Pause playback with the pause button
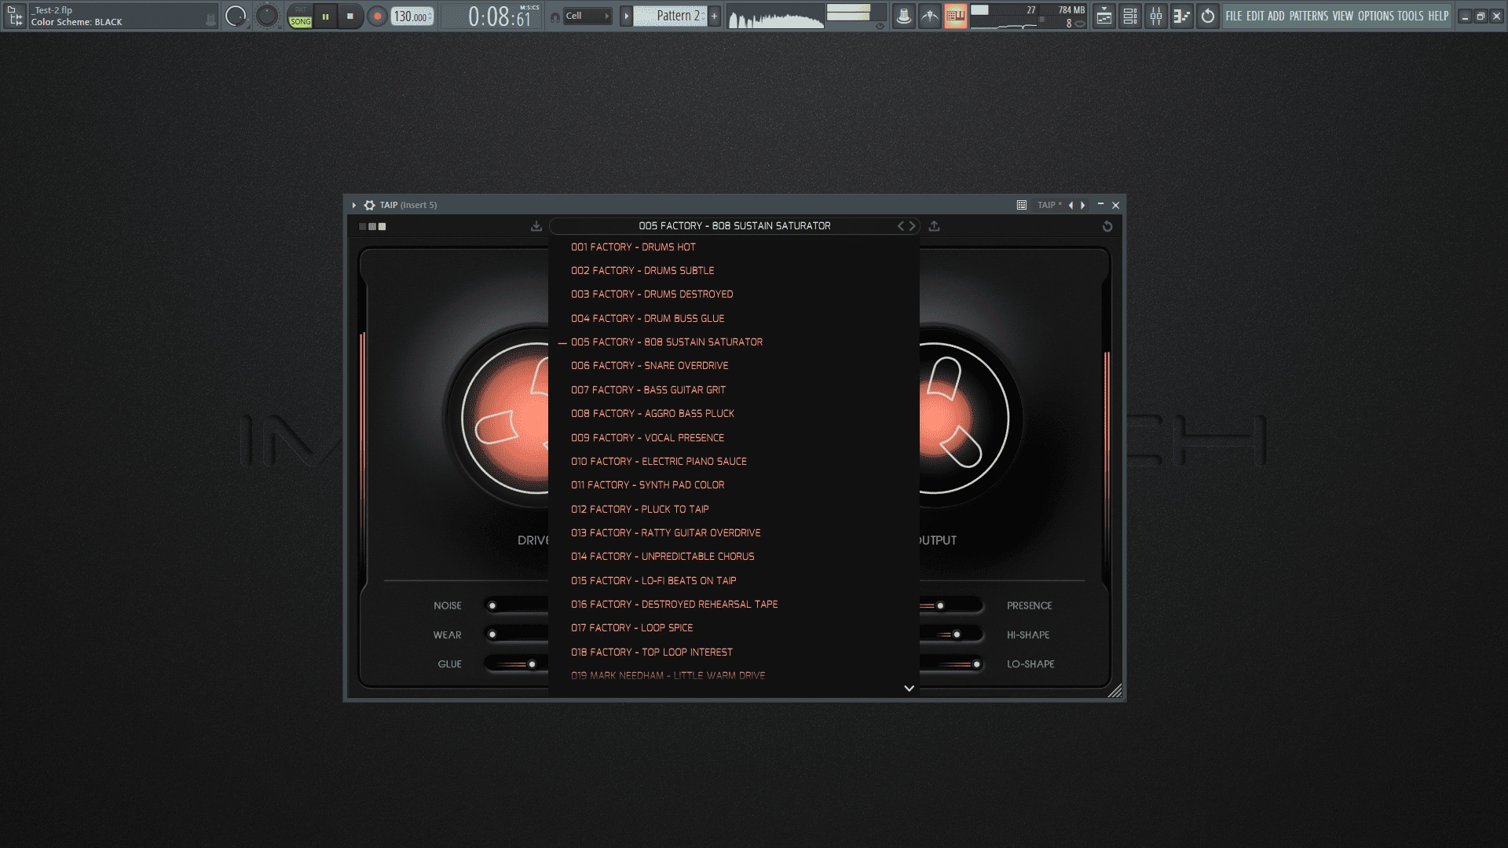This screenshot has height=848, width=1508. point(325,16)
